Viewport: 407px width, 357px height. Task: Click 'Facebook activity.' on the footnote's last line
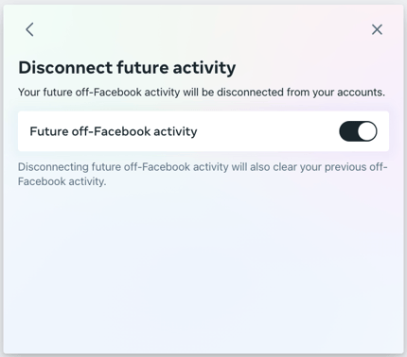(x=62, y=181)
